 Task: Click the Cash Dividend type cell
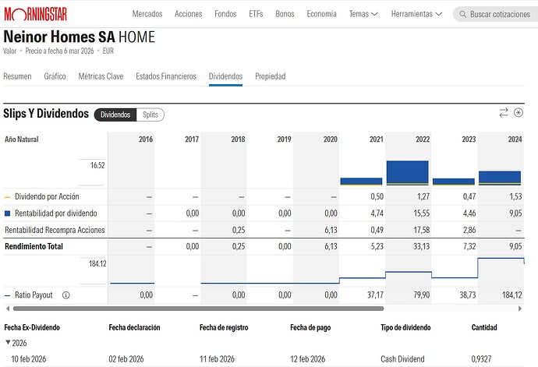(402, 359)
